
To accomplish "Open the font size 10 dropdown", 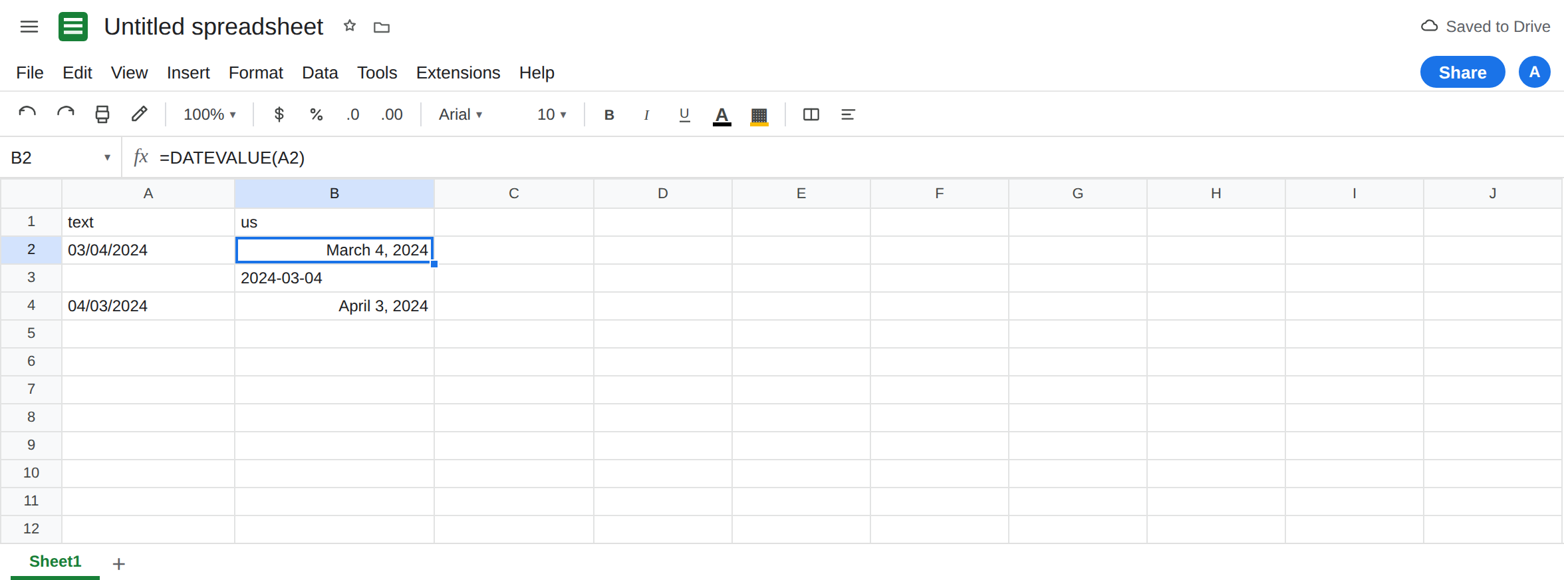I will pyautogui.click(x=552, y=114).
